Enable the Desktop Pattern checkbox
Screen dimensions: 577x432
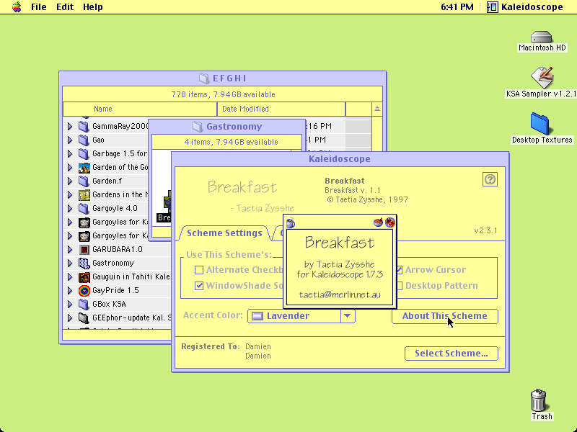400,286
